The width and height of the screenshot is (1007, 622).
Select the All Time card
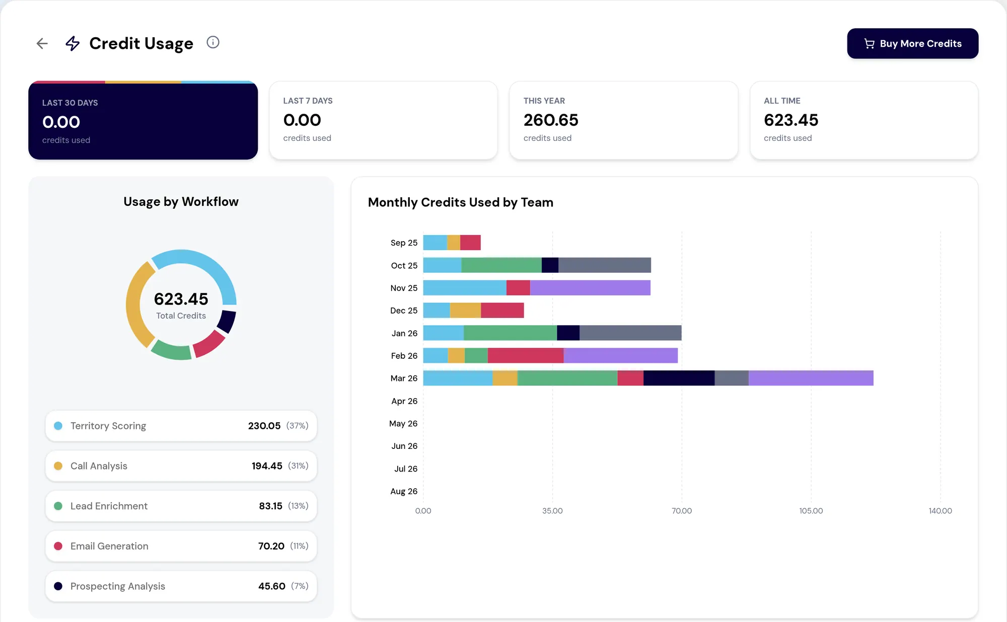click(864, 120)
